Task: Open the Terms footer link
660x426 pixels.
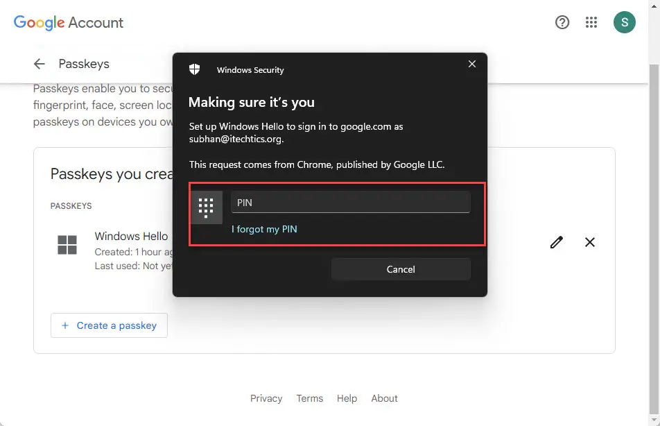Action: point(310,398)
